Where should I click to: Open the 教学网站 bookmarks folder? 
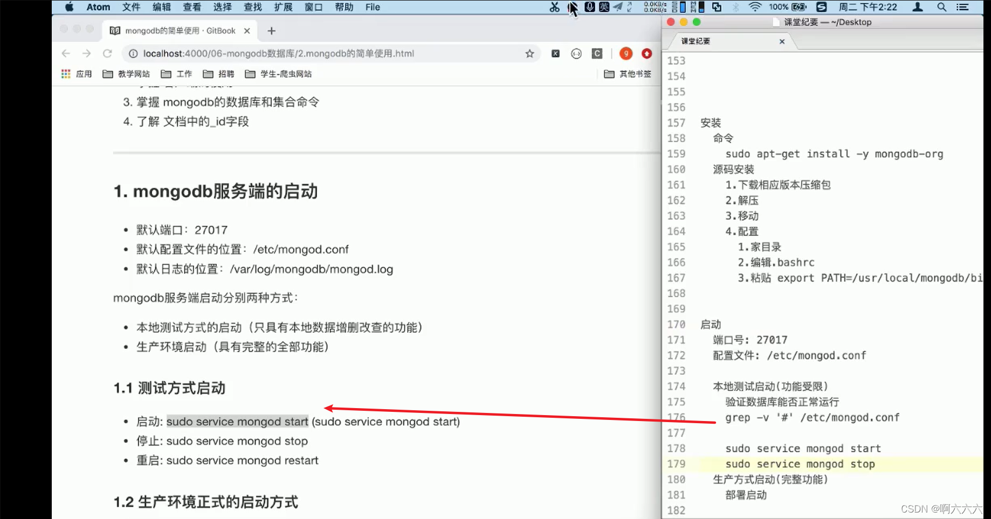[x=126, y=74]
